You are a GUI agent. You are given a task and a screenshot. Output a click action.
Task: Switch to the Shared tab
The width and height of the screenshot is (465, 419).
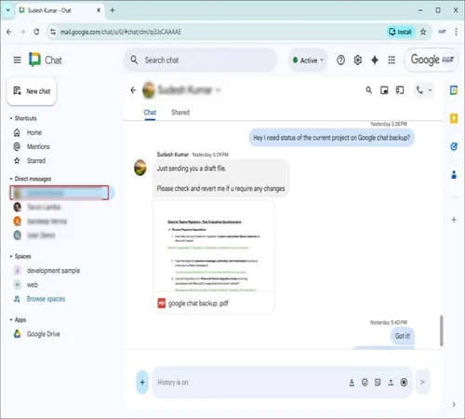180,113
